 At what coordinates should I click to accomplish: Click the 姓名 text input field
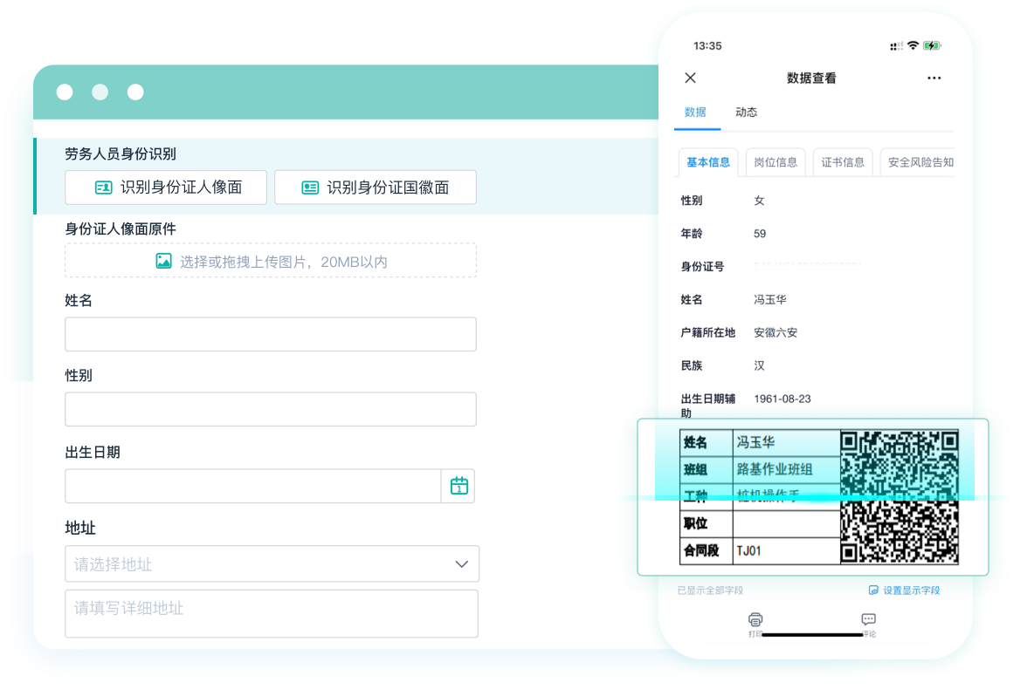tap(271, 334)
